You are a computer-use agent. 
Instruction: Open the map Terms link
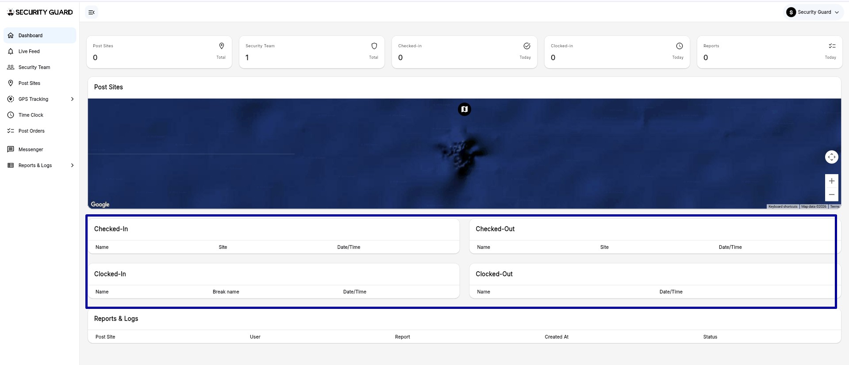[834, 206]
